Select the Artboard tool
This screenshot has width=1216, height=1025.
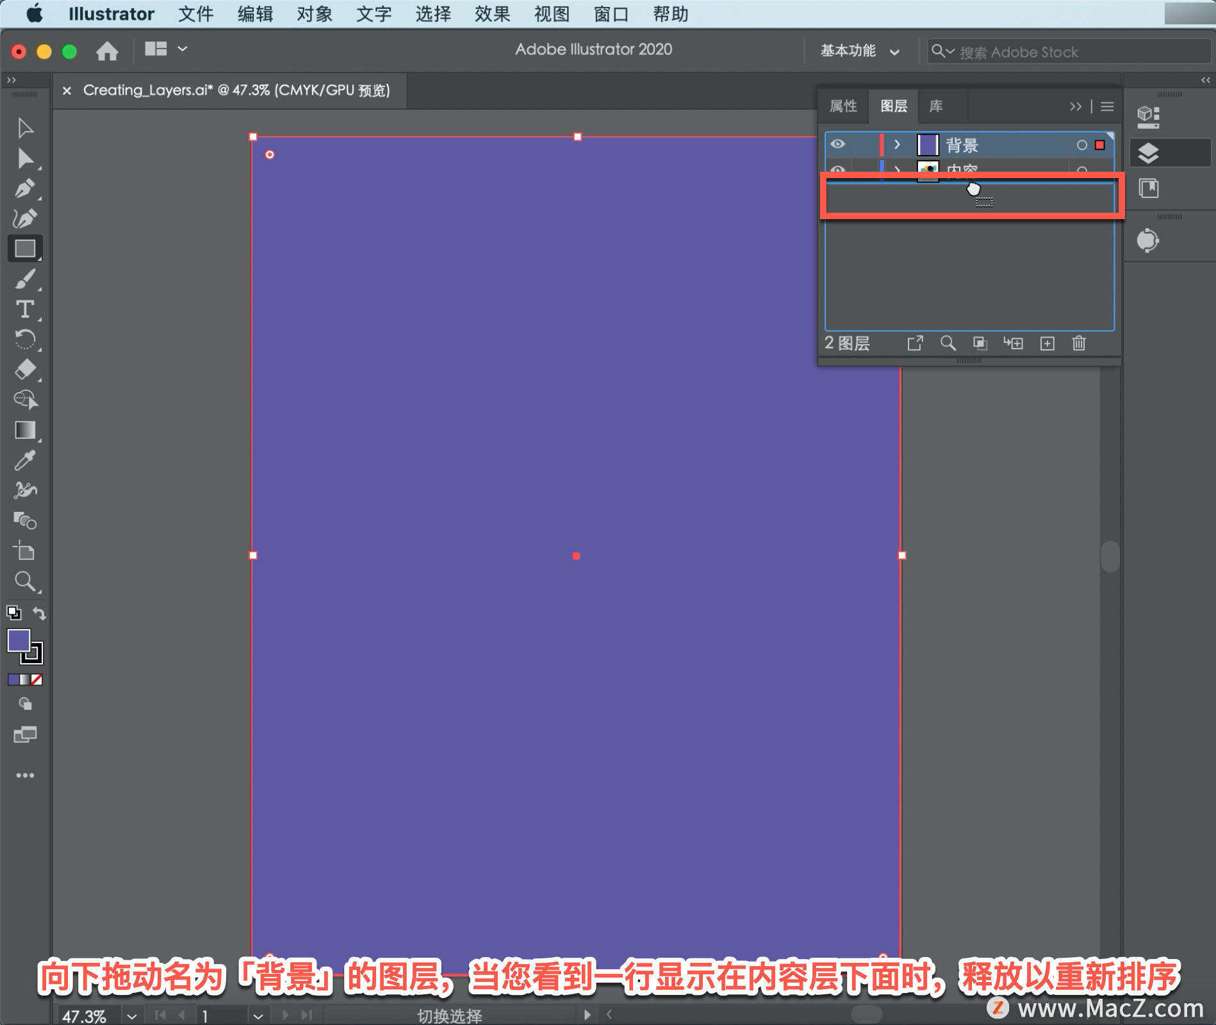click(x=25, y=551)
